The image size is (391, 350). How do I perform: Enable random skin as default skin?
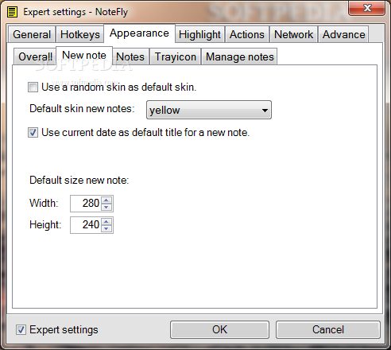pyautogui.click(x=33, y=87)
